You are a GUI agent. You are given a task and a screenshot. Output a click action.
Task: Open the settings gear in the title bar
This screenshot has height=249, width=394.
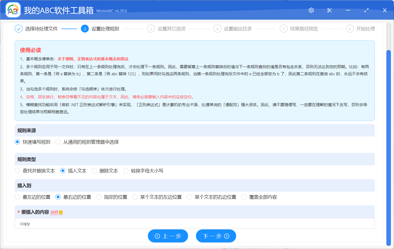(311, 10)
